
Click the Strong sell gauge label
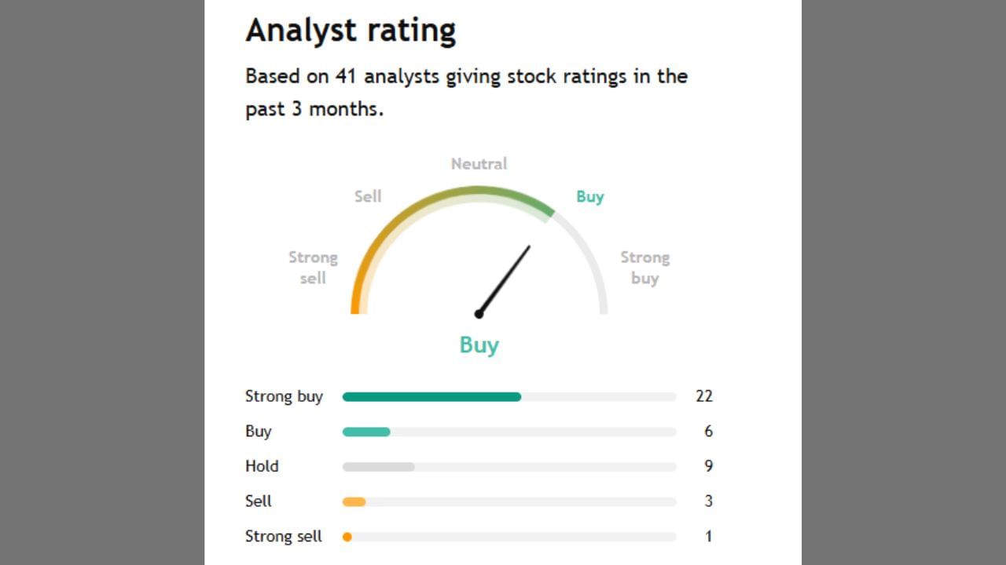click(313, 268)
